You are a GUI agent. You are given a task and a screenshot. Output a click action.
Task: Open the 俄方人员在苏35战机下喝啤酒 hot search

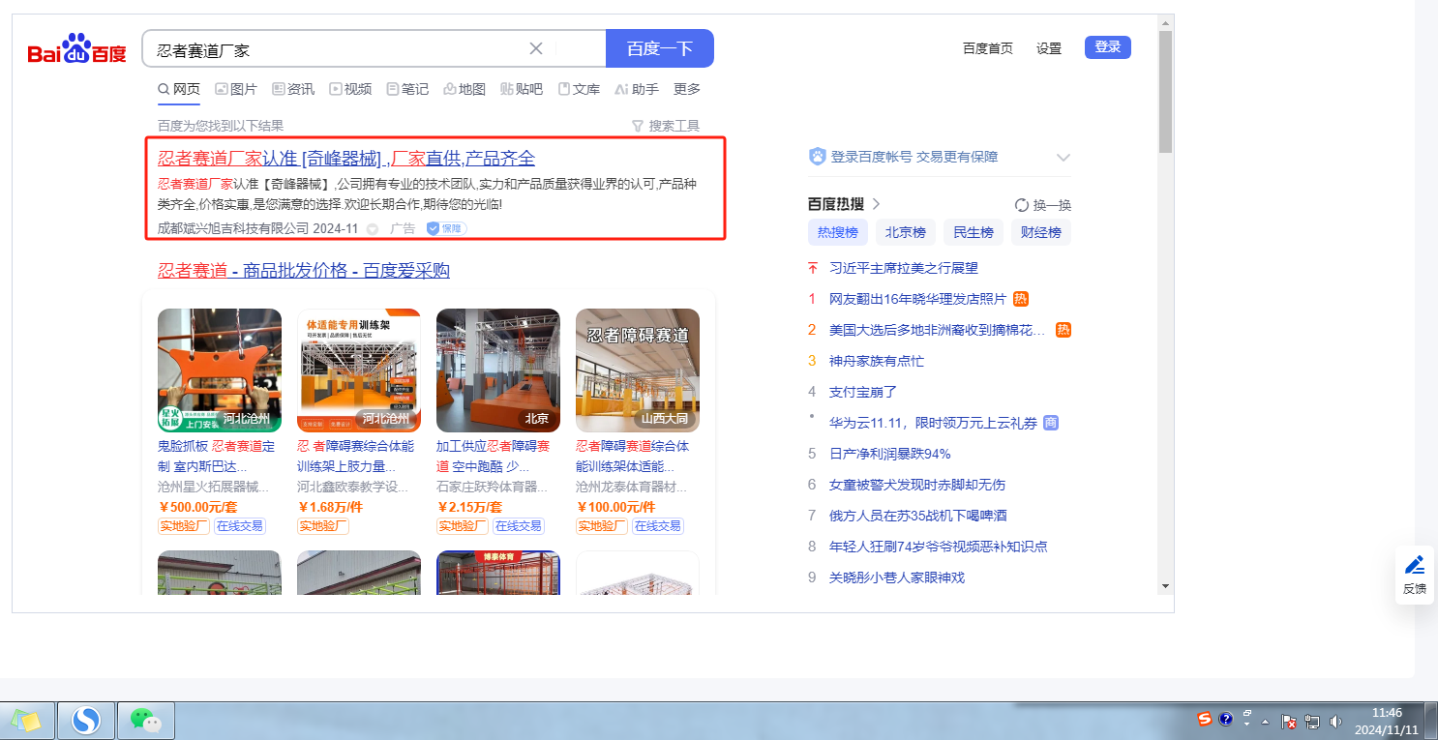917,516
